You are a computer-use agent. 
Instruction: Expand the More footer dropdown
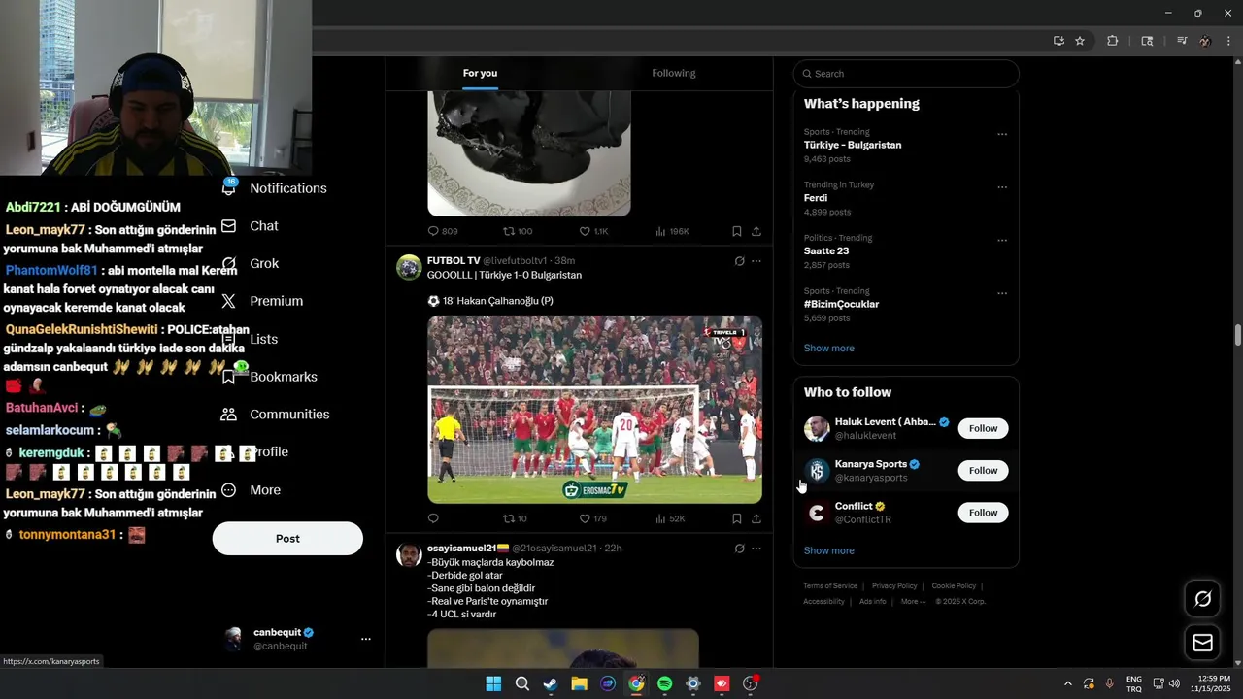912,602
